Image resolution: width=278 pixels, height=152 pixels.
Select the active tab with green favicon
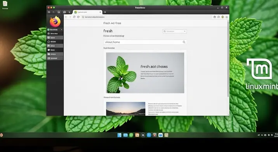coord(87,12)
